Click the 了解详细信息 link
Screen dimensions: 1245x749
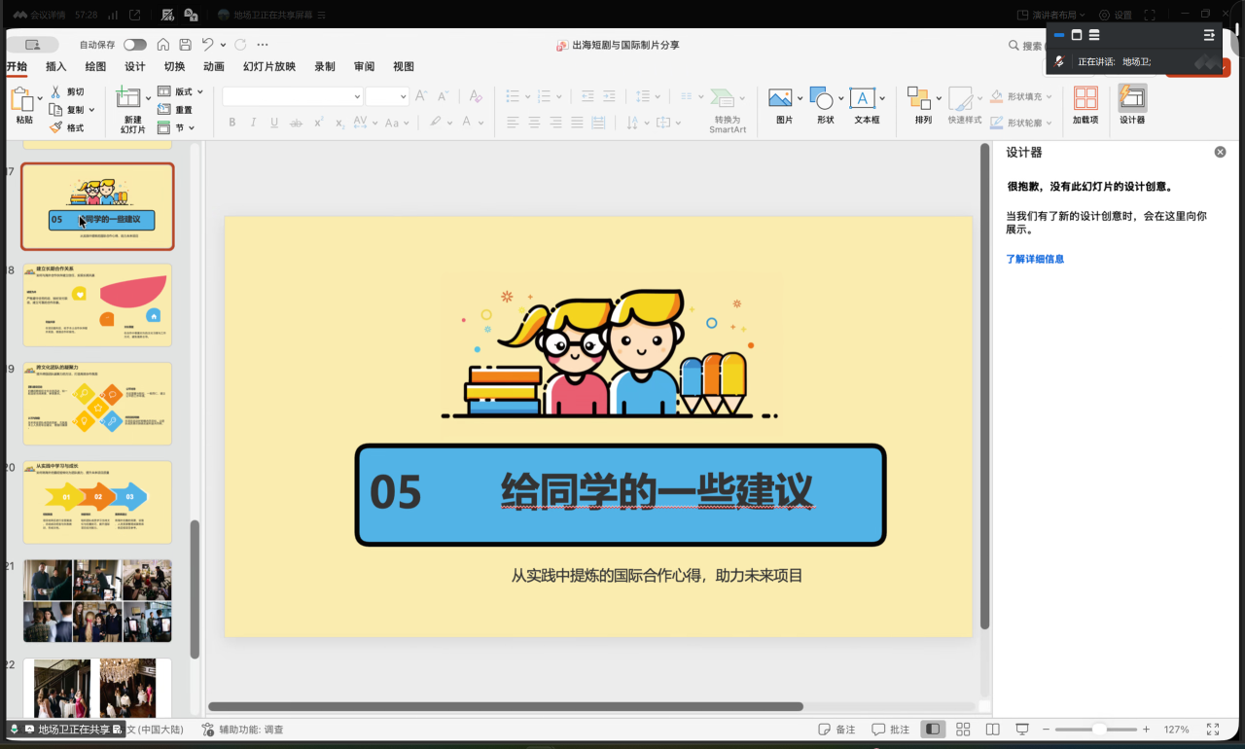click(x=1035, y=259)
